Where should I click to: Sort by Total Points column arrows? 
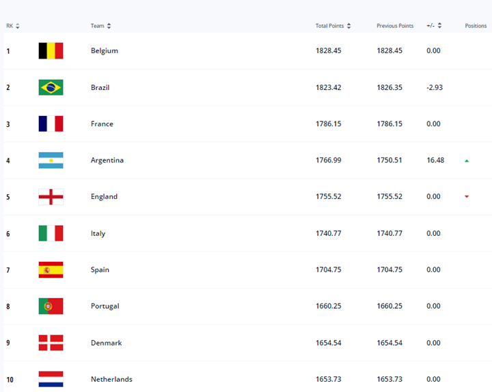tap(349, 26)
